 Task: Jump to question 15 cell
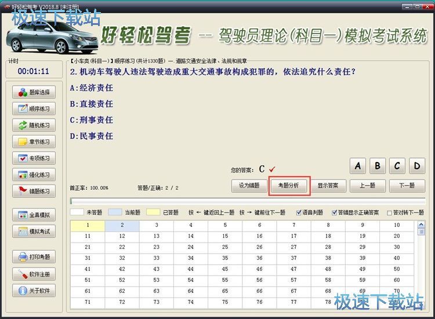click(x=225, y=236)
